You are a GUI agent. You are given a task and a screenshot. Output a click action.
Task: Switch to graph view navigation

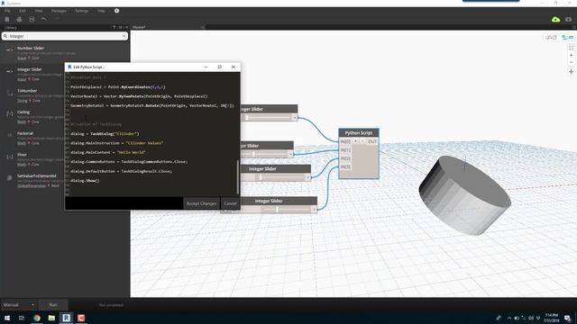tap(567, 38)
